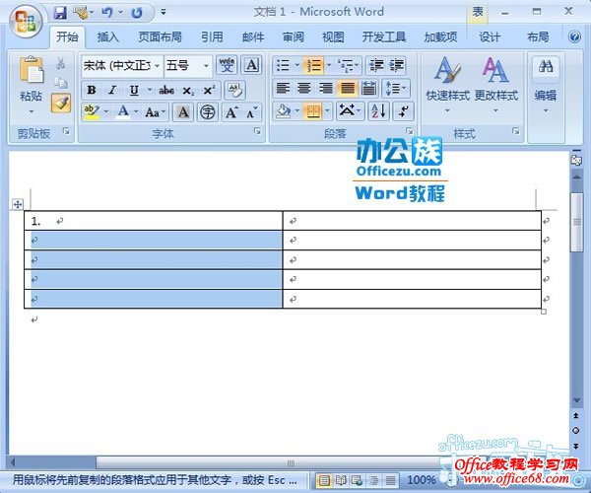Screen dimensions: 591x493
Task: Open Paragraph dialog launcher
Action: (410, 131)
